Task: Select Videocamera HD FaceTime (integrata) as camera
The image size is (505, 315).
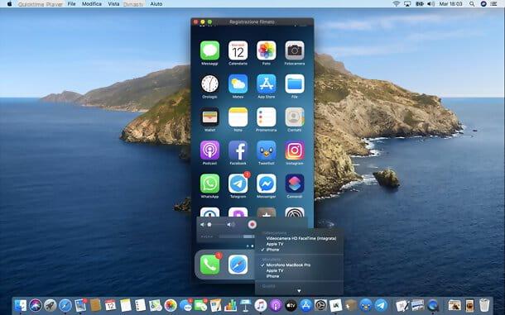Action: coord(301,238)
